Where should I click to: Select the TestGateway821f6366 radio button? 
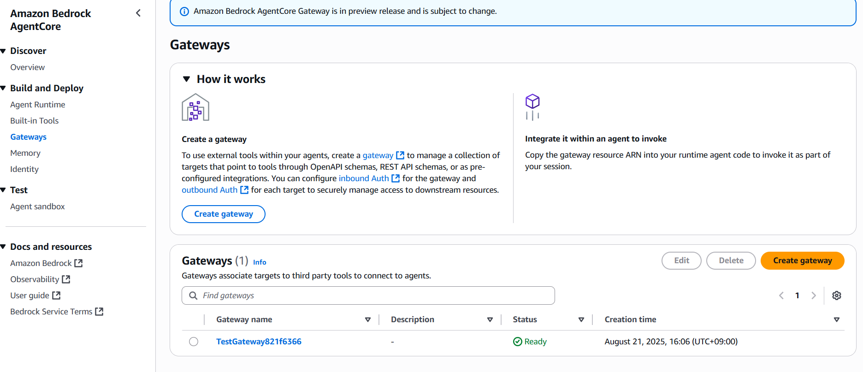coord(194,342)
